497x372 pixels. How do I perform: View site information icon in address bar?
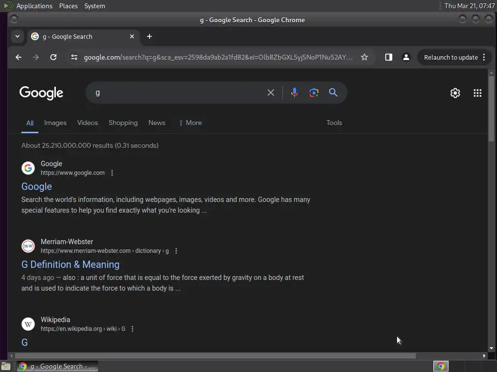point(74,57)
